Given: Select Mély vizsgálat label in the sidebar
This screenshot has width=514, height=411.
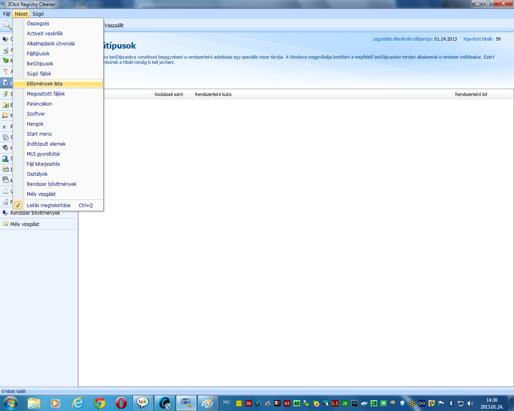Looking at the screenshot, I should point(25,224).
